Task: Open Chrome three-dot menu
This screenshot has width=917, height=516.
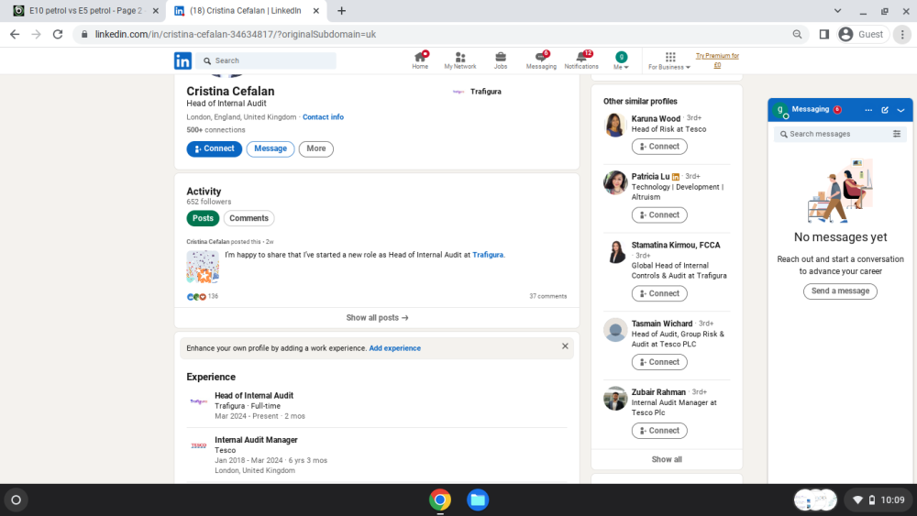Action: 902,35
